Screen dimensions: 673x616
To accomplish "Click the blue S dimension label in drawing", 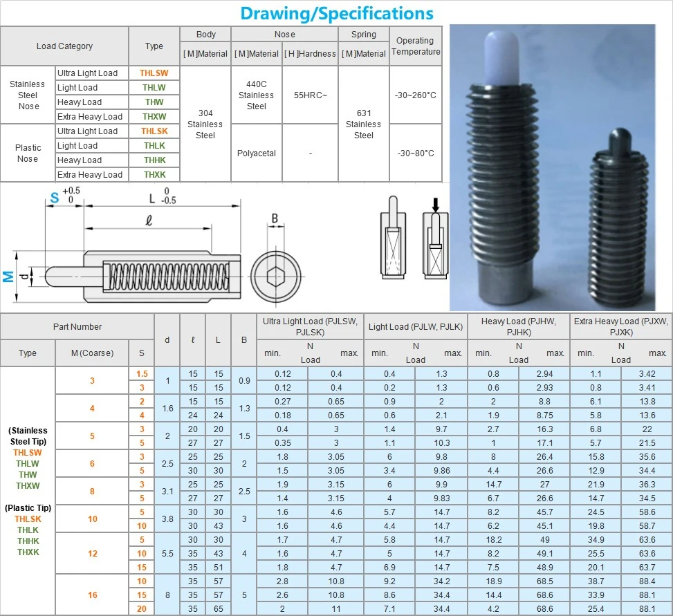I will (54, 198).
